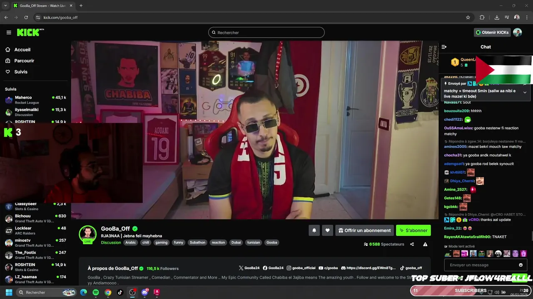Click the tunisian tag
The image size is (533, 299).
pos(254,243)
